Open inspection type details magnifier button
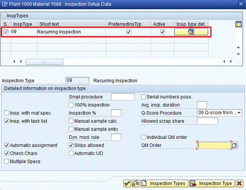The height and width of the screenshot is (190, 246). tap(191, 32)
